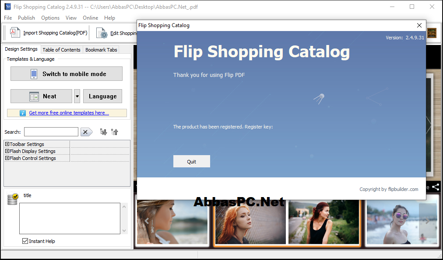Select the red-haired woman thumbnail by fence

tap(250, 222)
